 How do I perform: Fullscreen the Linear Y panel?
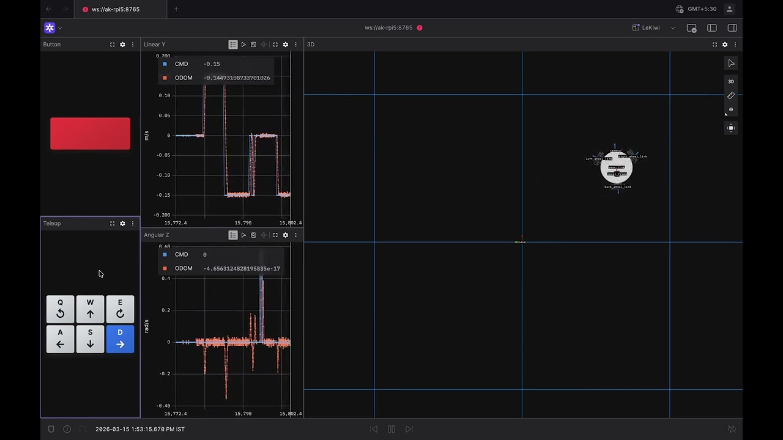(x=275, y=45)
